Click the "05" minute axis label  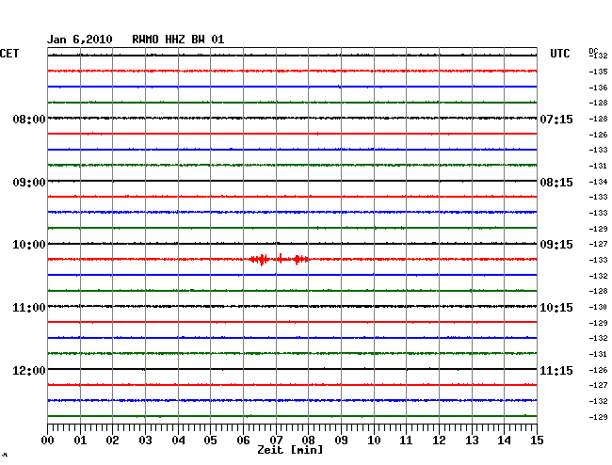click(210, 441)
